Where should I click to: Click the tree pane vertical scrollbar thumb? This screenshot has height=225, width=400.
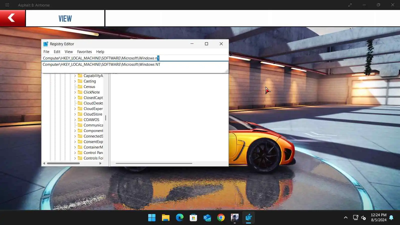pos(105,118)
